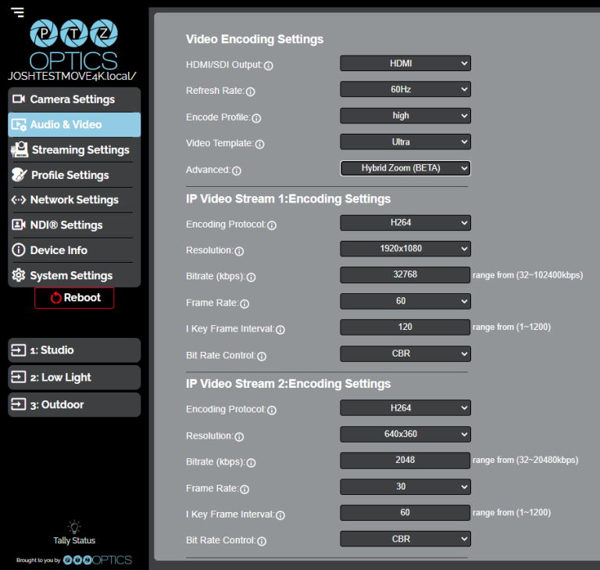Open the HDMI/SDI Output dropdown
Screen dimensions: 600x570
[x=405, y=63]
